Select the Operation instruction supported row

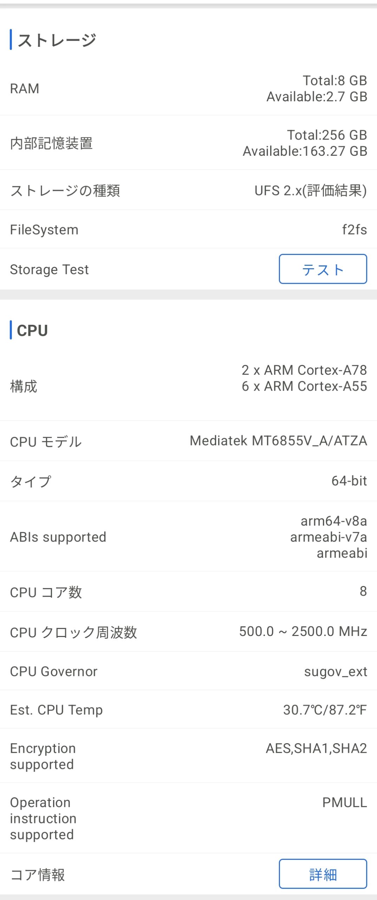click(188, 818)
